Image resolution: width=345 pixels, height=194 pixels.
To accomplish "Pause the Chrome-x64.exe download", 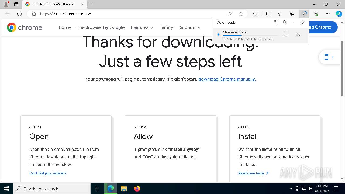I will point(285,34).
